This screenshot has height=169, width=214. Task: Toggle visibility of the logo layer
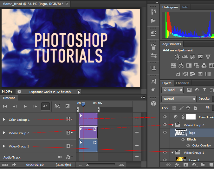point(165,133)
